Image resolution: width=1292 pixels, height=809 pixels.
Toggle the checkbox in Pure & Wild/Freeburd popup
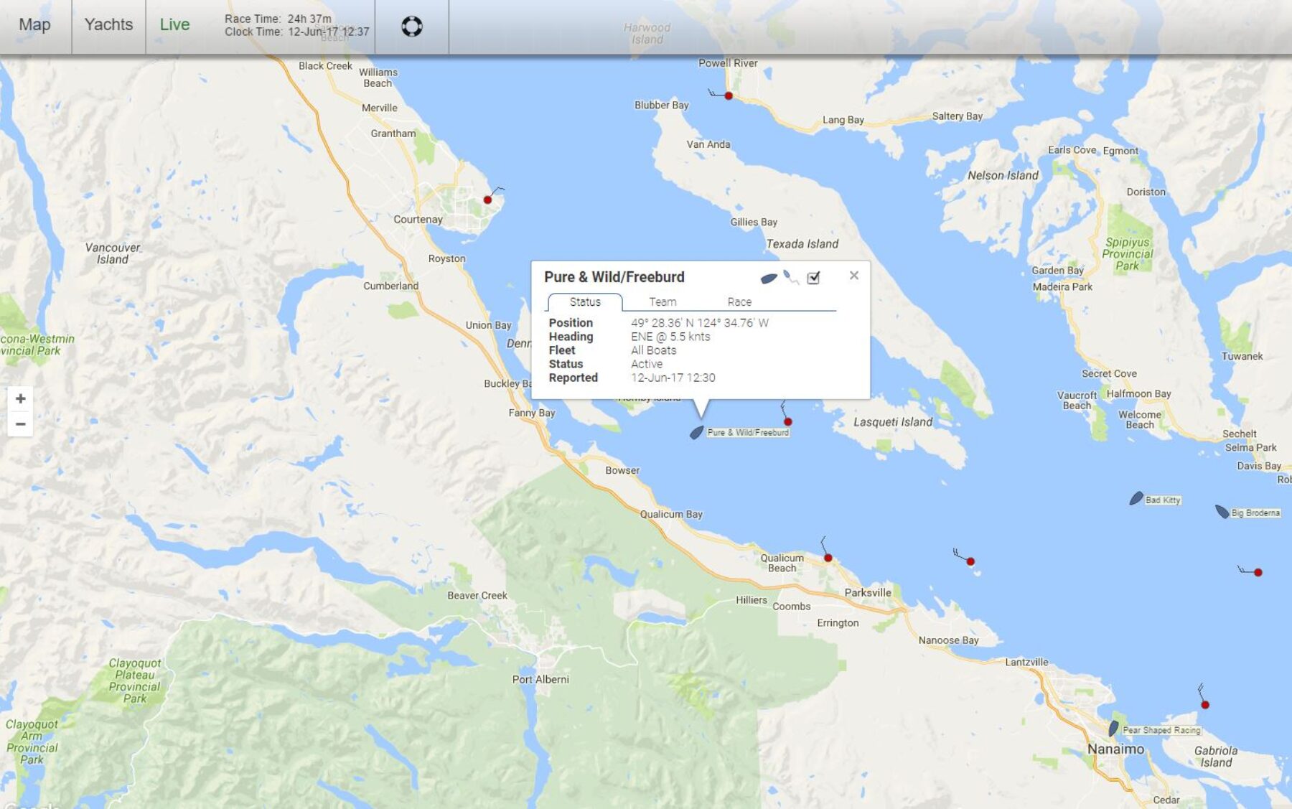click(813, 278)
